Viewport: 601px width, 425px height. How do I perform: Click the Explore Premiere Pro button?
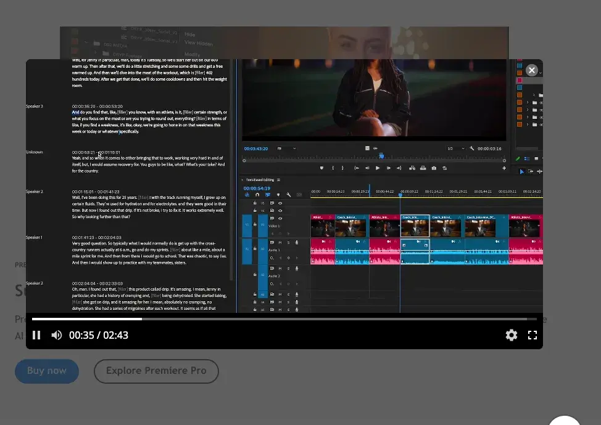pyautogui.click(x=156, y=371)
